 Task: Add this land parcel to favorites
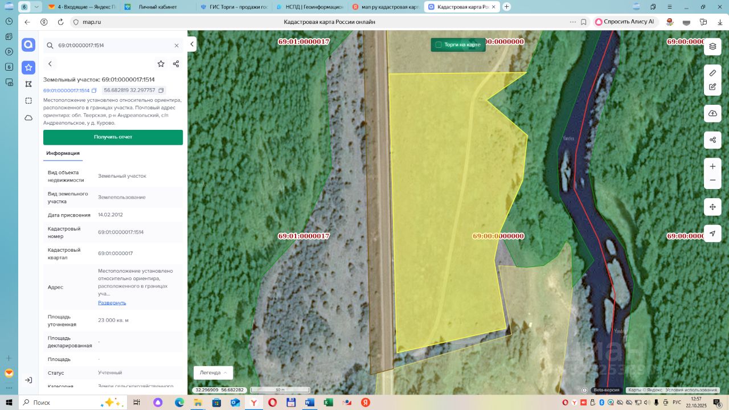click(x=161, y=64)
